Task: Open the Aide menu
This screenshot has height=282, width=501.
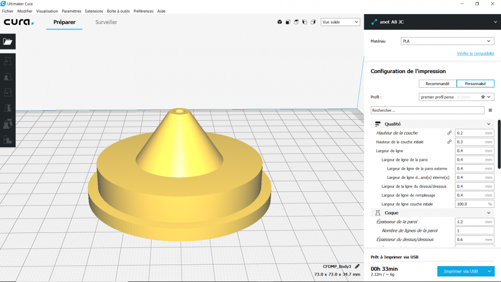Action: [x=161, y=11]
